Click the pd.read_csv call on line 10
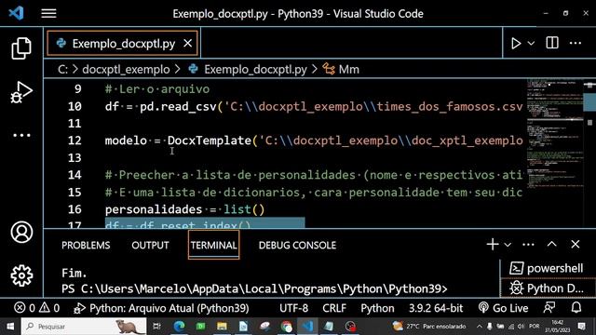The width and height of the screenshot is (596, 335). click(x=178, y=107)
